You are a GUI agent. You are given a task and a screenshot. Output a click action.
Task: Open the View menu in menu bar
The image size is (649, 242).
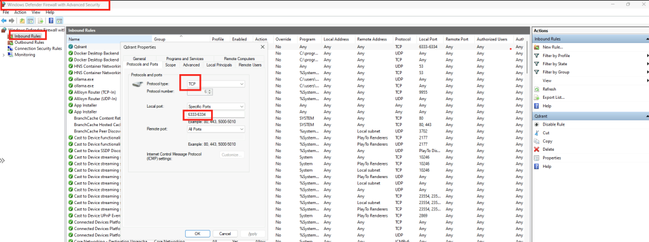tap(36, 13)
